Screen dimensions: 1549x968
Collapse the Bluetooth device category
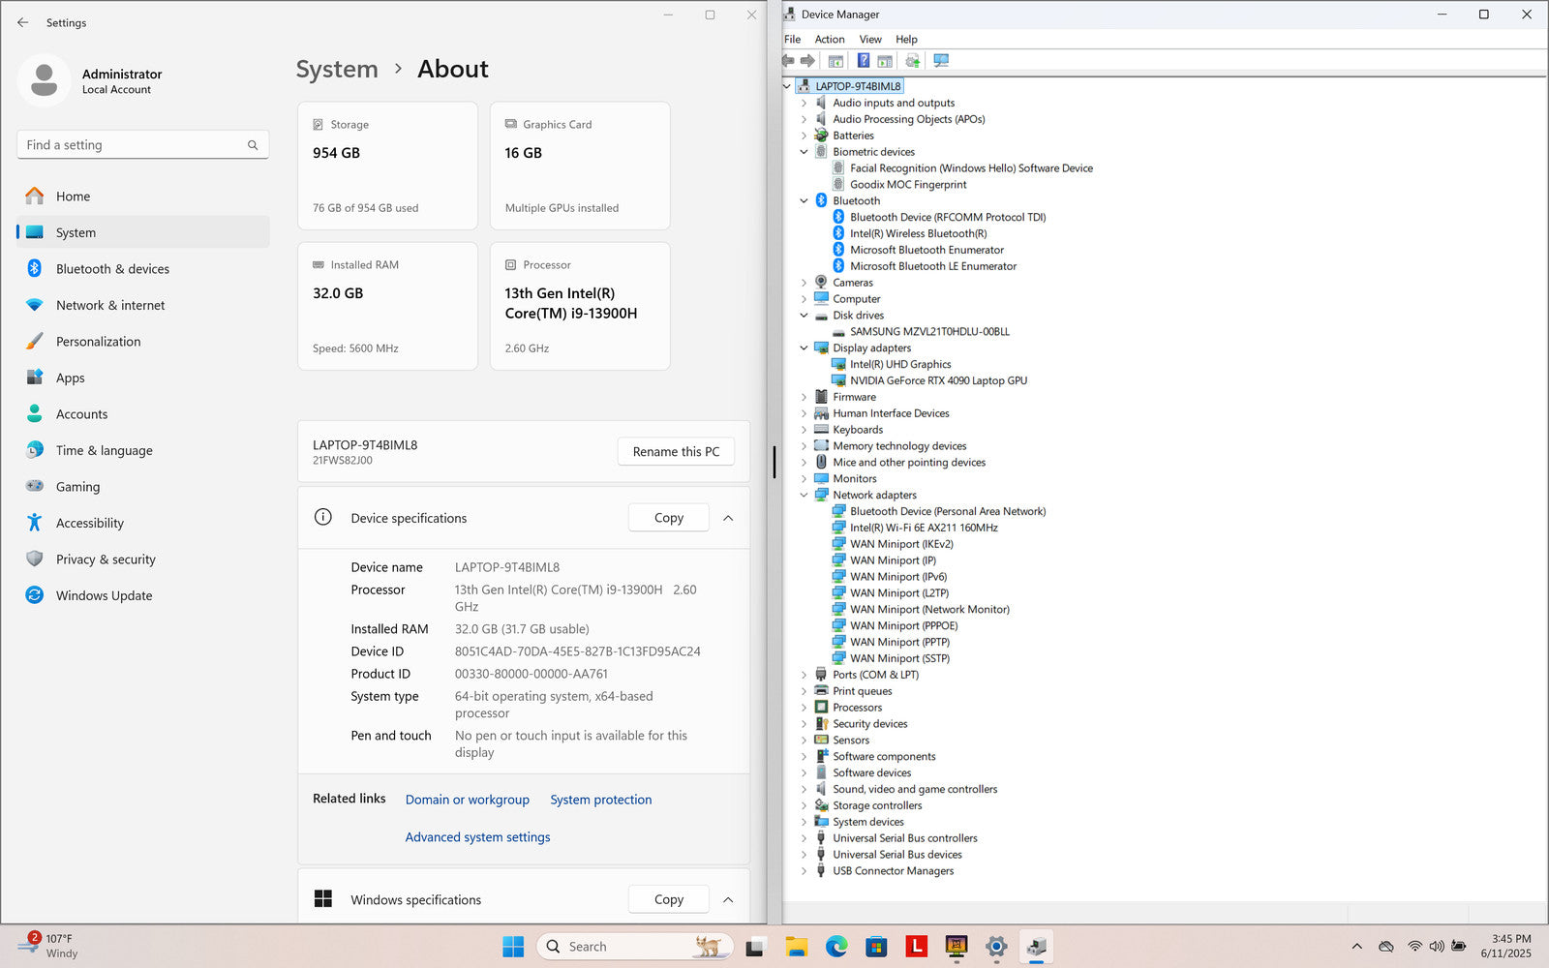coord(804,201)
